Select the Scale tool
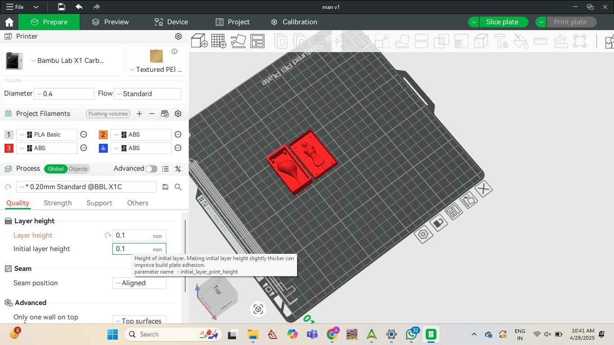Screen dimensions: 614x345 point(382,42)
